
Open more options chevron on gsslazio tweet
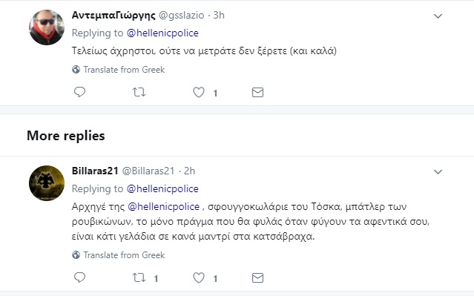click(438, 16)
